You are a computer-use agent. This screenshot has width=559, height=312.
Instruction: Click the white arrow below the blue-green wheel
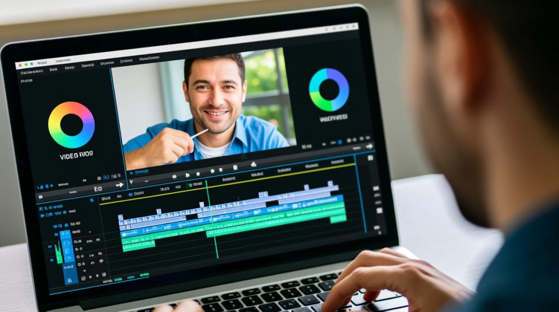[x=369, y=146]
